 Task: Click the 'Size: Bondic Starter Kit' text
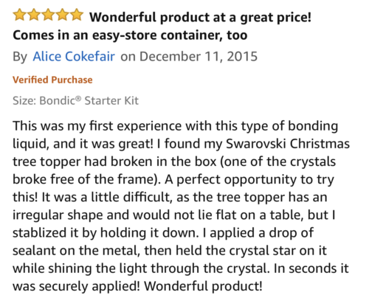coord(75,100)
